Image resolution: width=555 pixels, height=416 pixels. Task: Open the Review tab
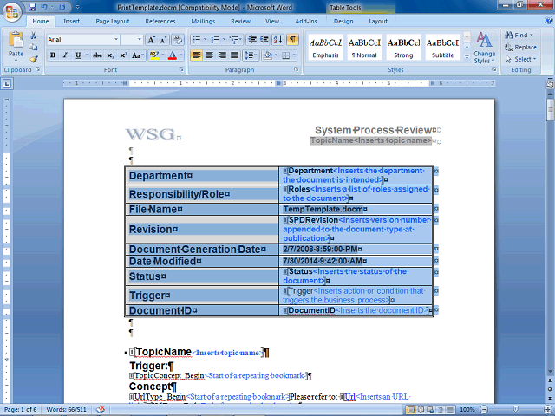(x=241, y=21)
